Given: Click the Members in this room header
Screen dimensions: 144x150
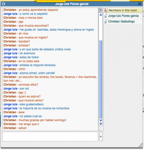Looking at the screenshot, I should [123, 10].
